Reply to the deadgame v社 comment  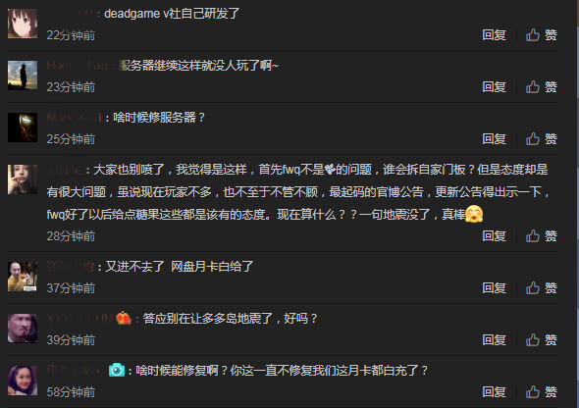point(494,35)
